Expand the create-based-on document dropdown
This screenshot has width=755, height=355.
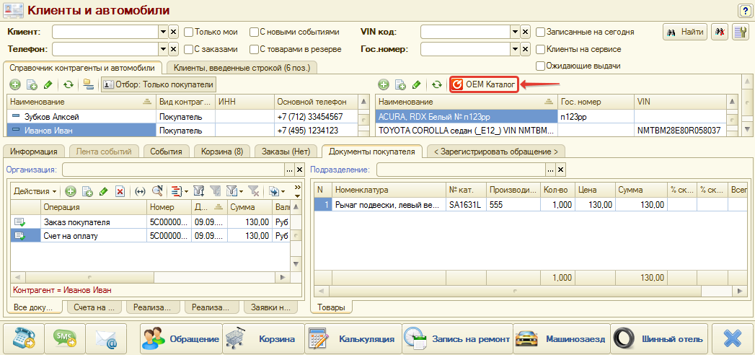[276, 191]
